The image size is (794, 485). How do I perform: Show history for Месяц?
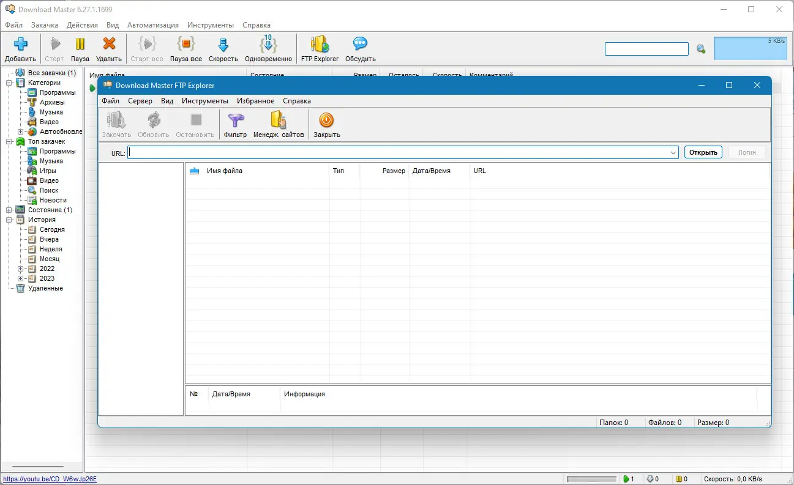pyautogui.click(x=50, y=259)
